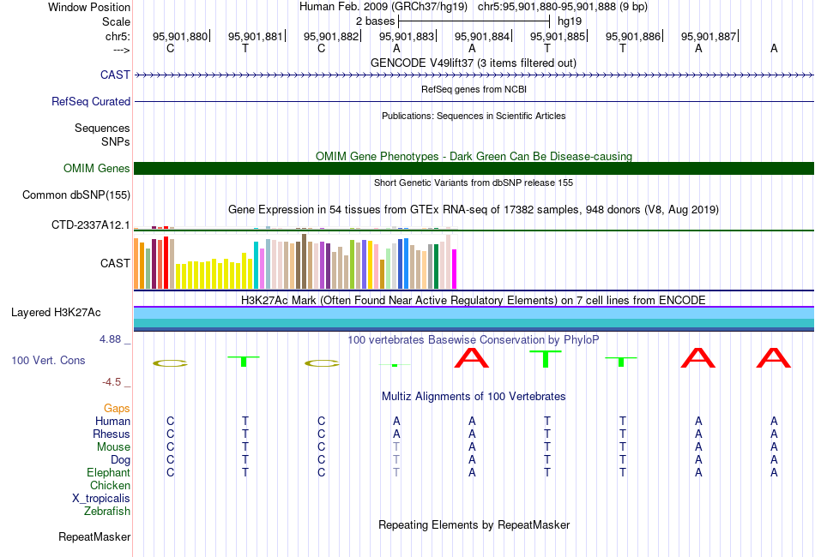Click the RefSeq genes from NCBI title

pyautogui.click(x=474, y=89)
